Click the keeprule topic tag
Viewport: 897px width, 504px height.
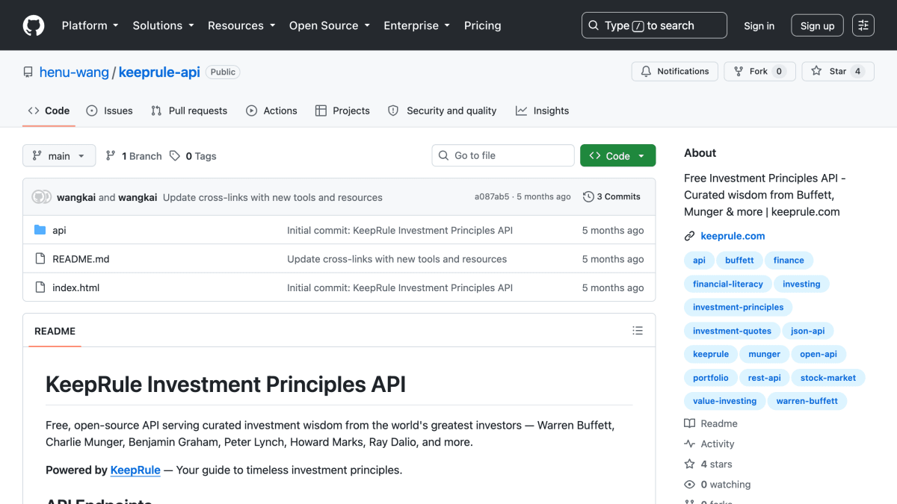(x=711, y=354)
